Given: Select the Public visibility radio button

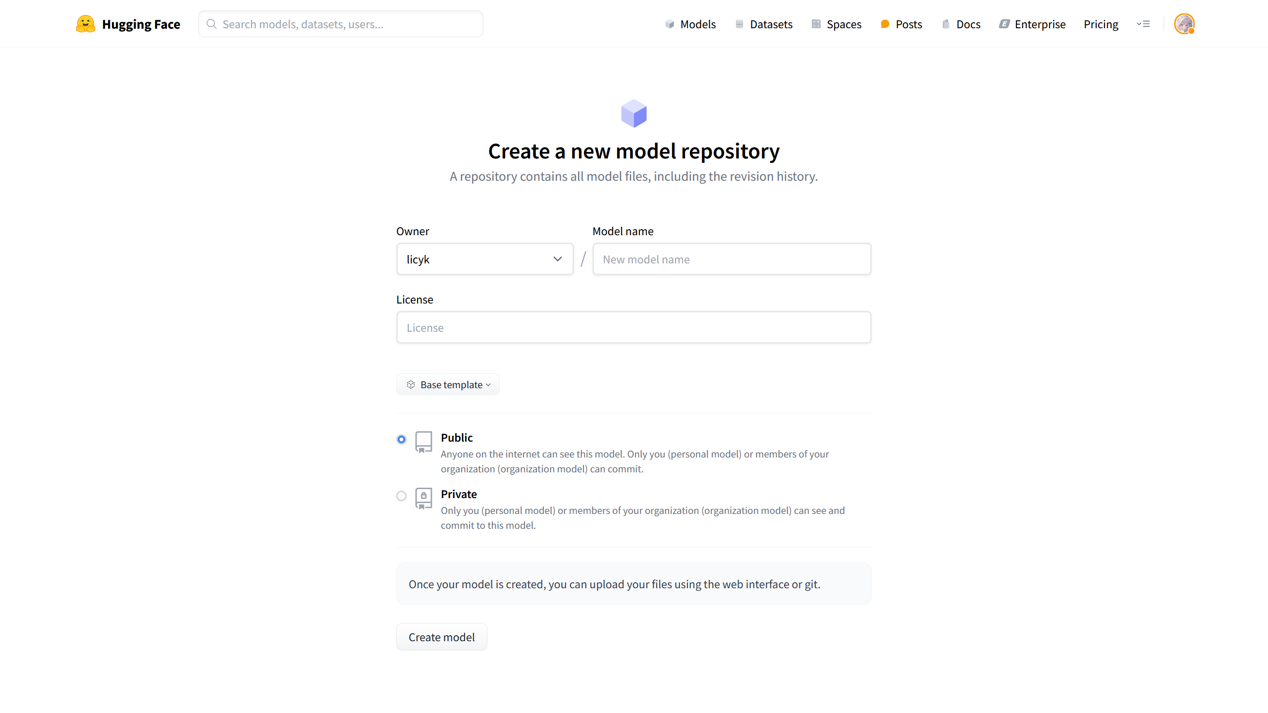Looking at the screenshot, I should (x=401, y=439).
